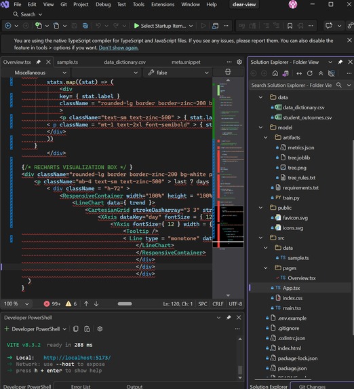354x389 pixels.
Task: Open new Developer PowerShell terminal plus icon
Action: click(7, 329)
